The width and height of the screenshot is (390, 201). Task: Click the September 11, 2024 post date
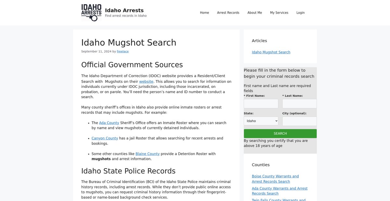[x=96, y=52]
